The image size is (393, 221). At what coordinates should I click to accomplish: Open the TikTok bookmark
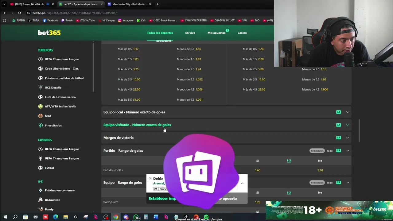click(x=34, y=21)
